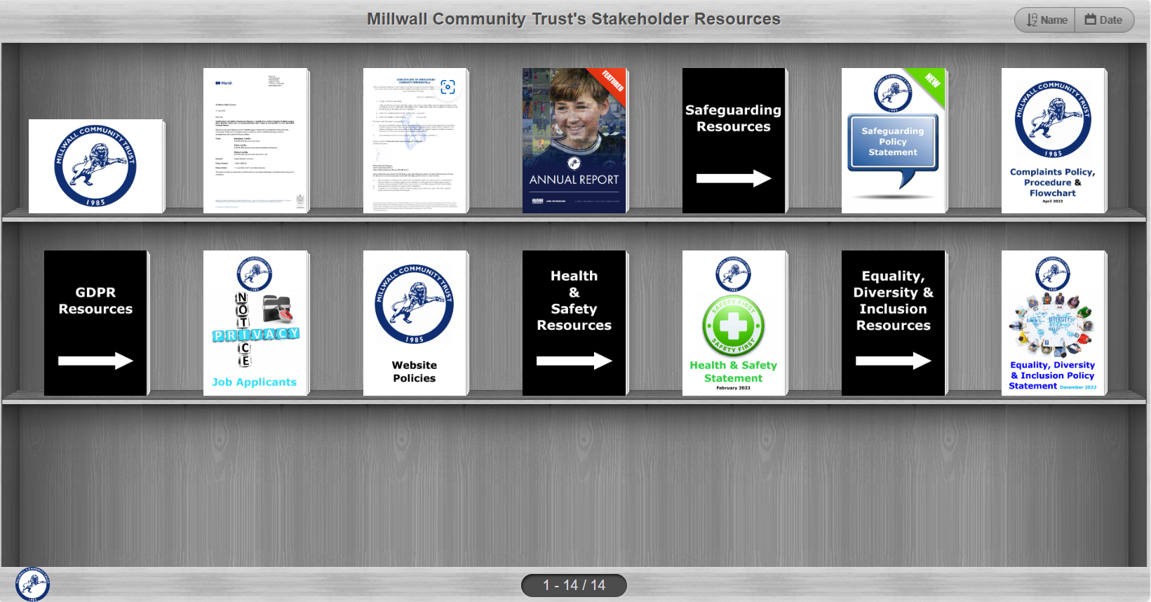Sort the bookshelf by Date
This screenshot has height=602, width=1151.
(x=1104, y=20)
